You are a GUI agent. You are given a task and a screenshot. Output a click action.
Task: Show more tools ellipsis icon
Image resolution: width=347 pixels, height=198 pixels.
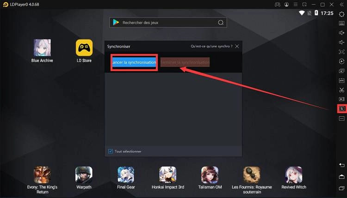[x=342, y=119]
